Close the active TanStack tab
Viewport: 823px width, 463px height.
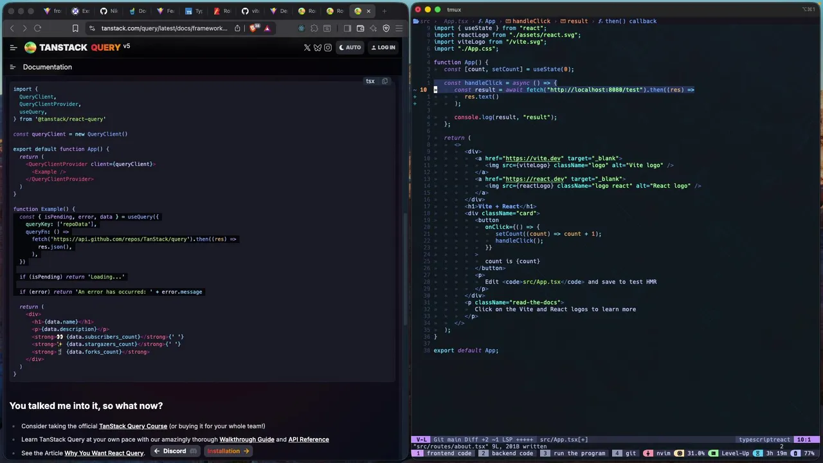coord(368,11)
